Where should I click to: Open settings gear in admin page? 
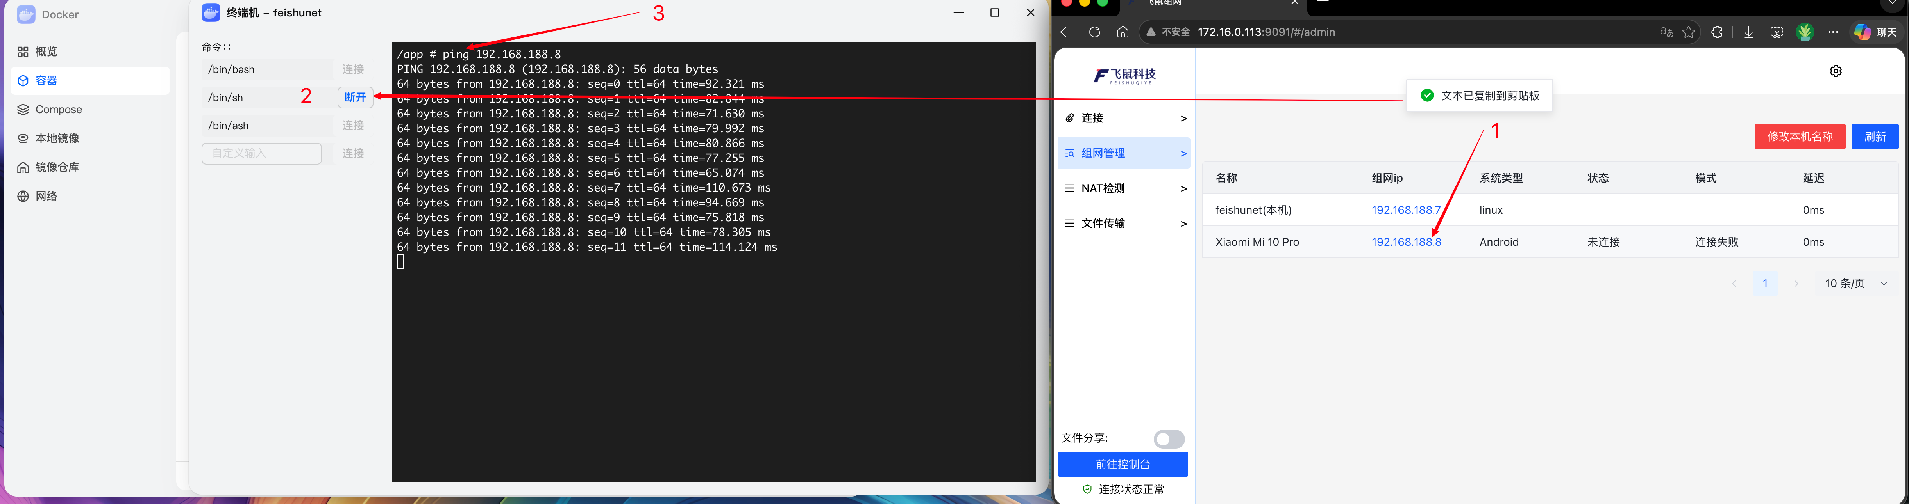pos(1836,71)
